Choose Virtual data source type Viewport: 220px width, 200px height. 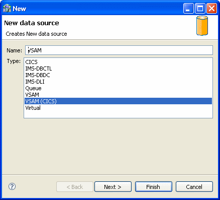pos(118,108)
